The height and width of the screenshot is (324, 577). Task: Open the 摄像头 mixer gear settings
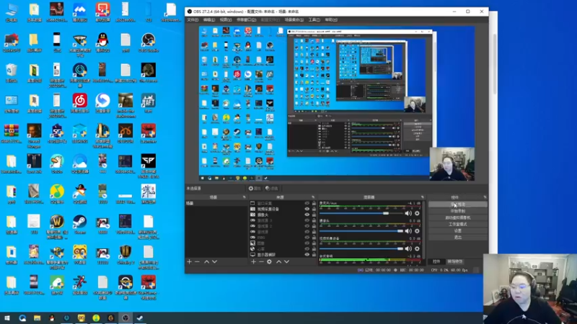coord(417,230)
